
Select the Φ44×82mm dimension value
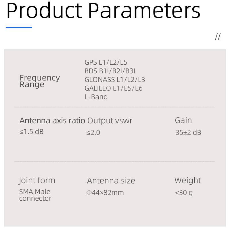pos(105,193)
